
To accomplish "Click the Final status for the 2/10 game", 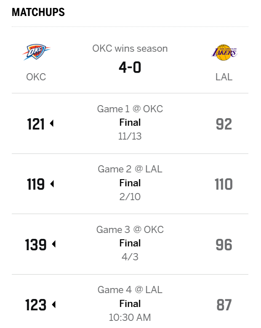I will click(x=130, y=183).
